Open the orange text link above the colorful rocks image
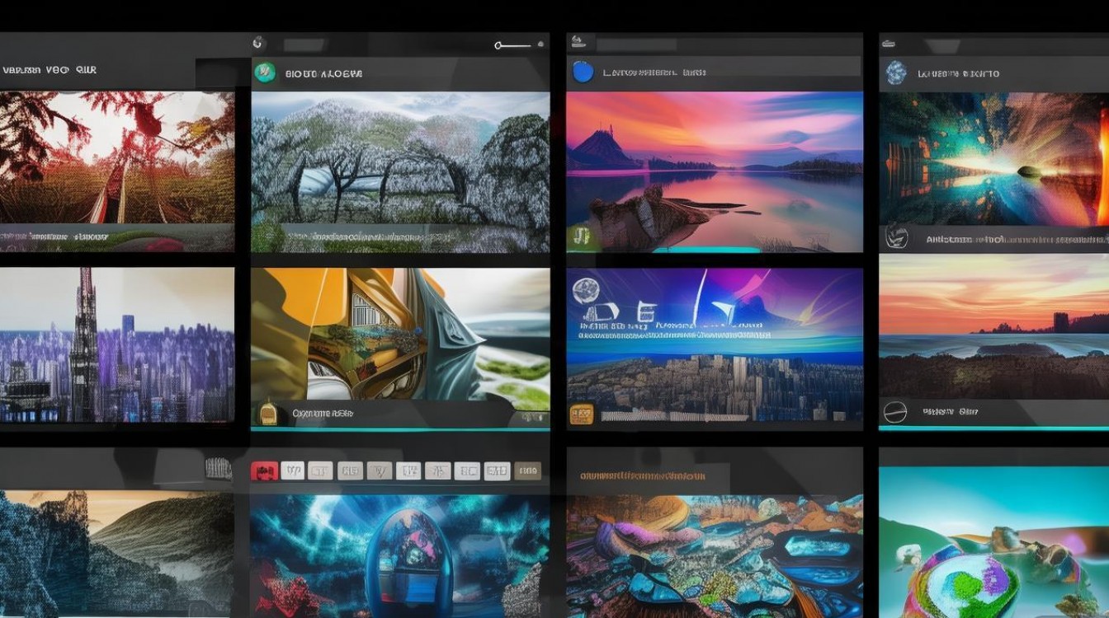The height and width of the screenshot is (618, 1109). point(642,476)
